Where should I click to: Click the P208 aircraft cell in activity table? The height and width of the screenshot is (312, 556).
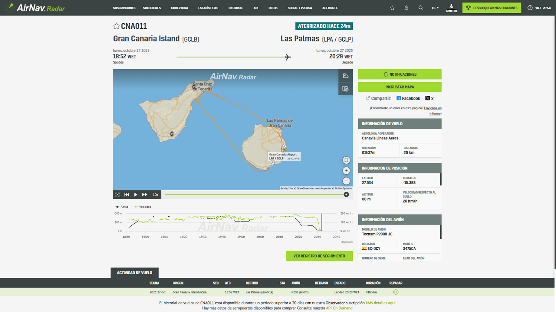(x=300, y=292)
